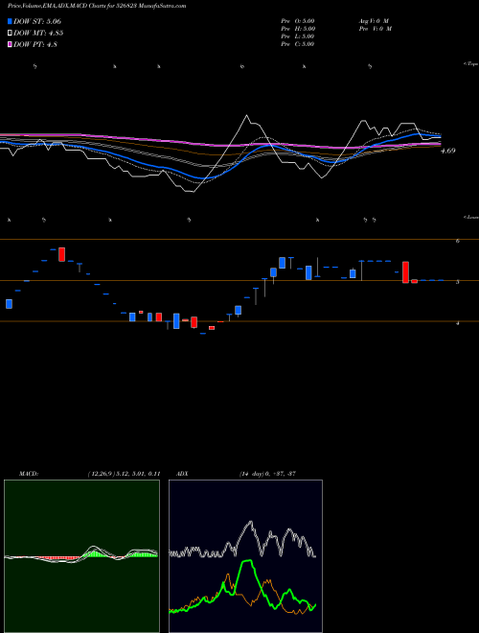Click the ADX panel heading

tap(182, 474)
